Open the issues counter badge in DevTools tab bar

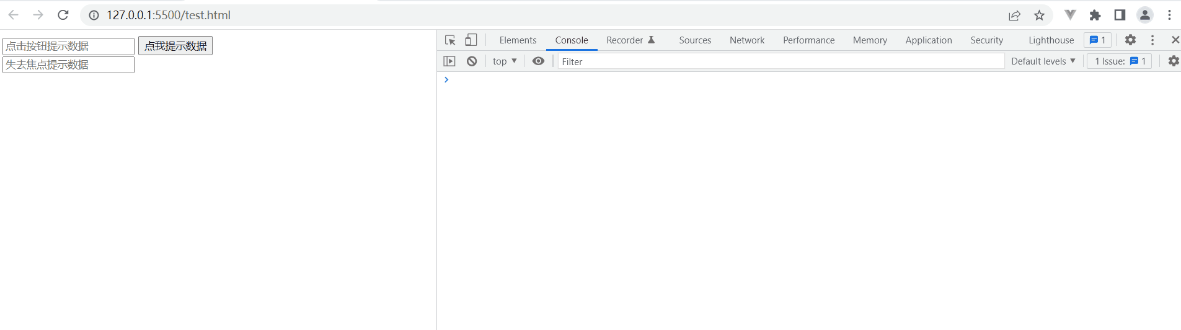click(1097, 40)
